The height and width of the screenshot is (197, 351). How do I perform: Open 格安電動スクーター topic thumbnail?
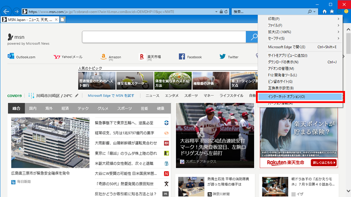135,81
